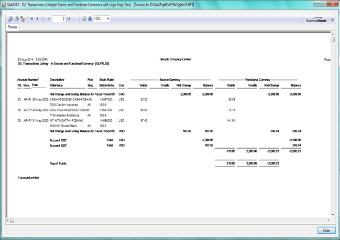Viewport: 340px width, 240px height.
Task: Click 'Sample Company Limited' heading
Action: 176,59
